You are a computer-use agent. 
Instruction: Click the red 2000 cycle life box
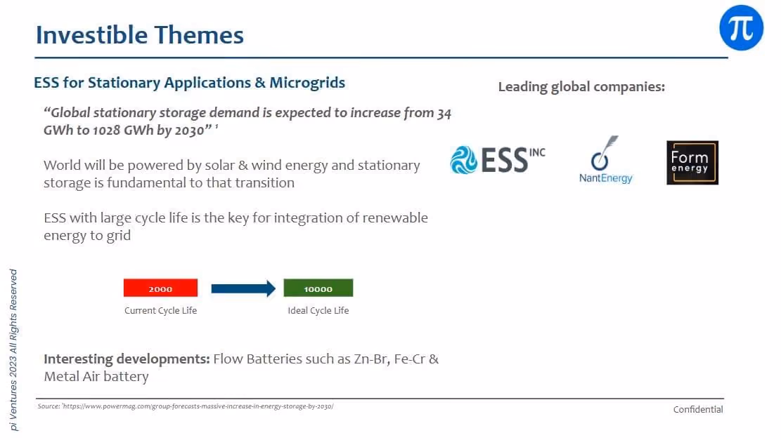[x=160, y=288]
